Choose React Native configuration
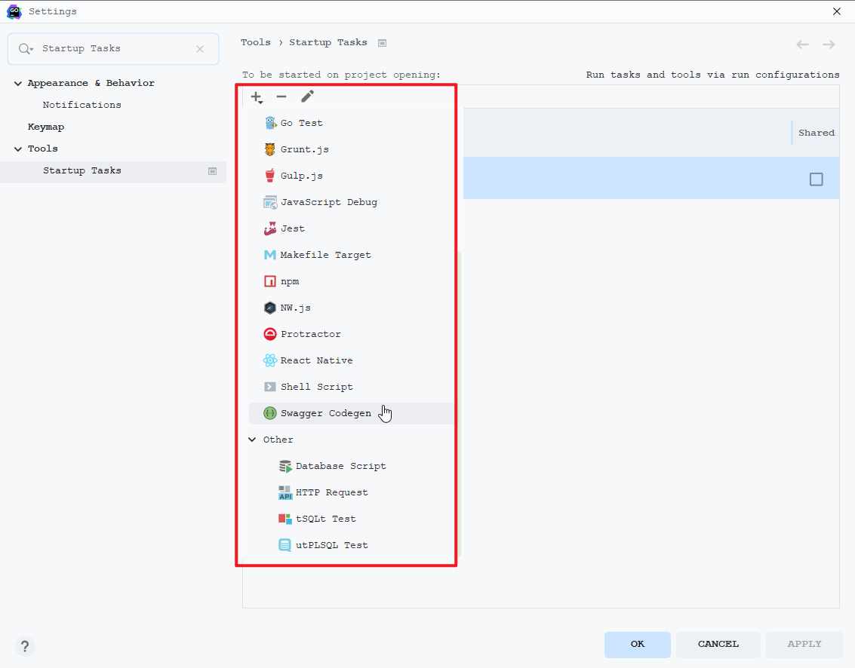855x668 pixels. pyautogui.click(x=351, y=360)
